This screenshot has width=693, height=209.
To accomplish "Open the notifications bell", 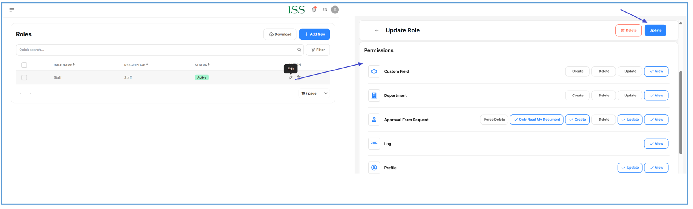I will click(x=314, y=10).
